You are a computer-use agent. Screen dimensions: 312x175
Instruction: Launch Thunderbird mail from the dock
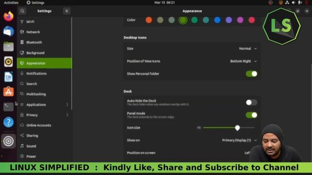[8, 31]
